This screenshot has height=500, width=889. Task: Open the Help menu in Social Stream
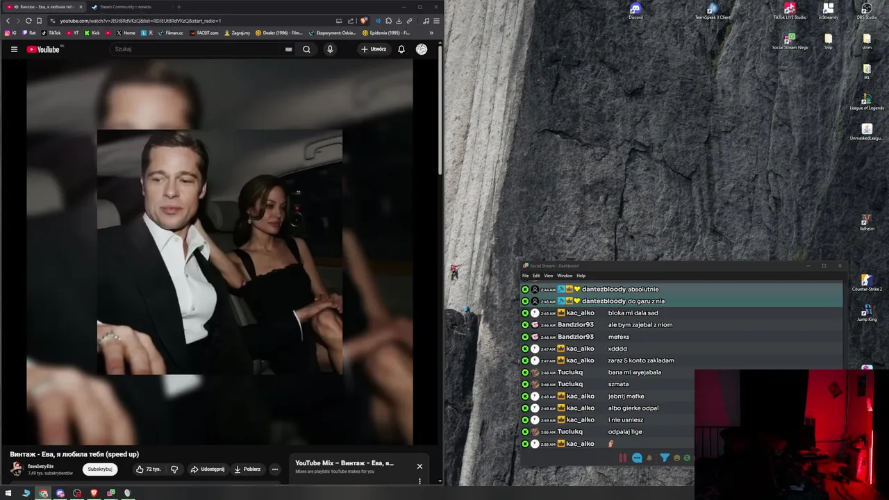click(581, 276)
